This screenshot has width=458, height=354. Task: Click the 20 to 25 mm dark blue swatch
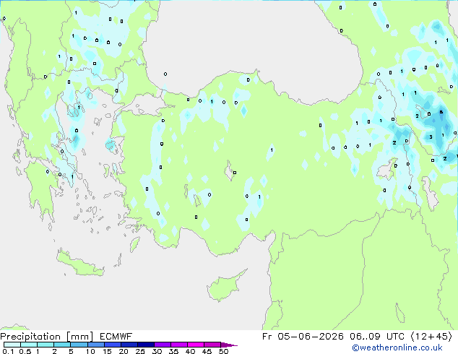[x=129, y=345]
